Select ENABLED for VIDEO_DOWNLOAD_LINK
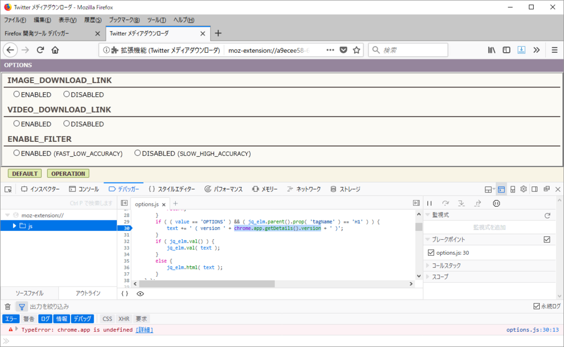Image resolution: width=564 pixels, height=347 pixels. 17,124
